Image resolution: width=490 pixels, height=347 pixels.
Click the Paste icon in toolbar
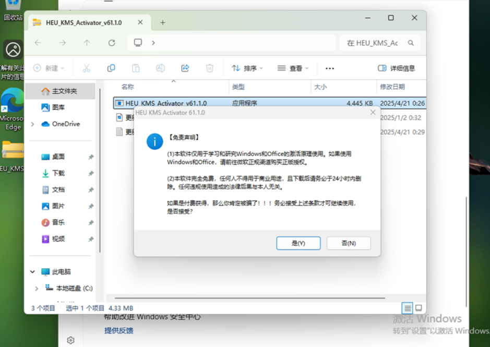[x=136, y=68]
